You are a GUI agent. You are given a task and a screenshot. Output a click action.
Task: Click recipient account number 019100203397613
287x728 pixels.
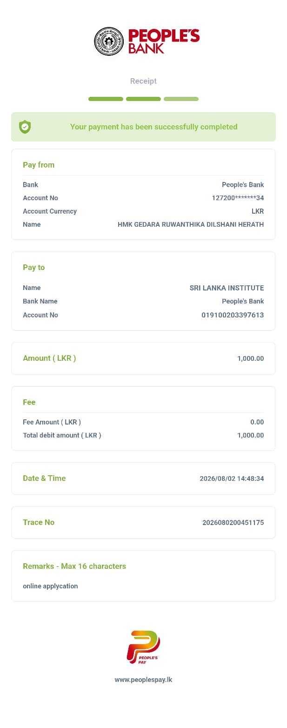233,315
